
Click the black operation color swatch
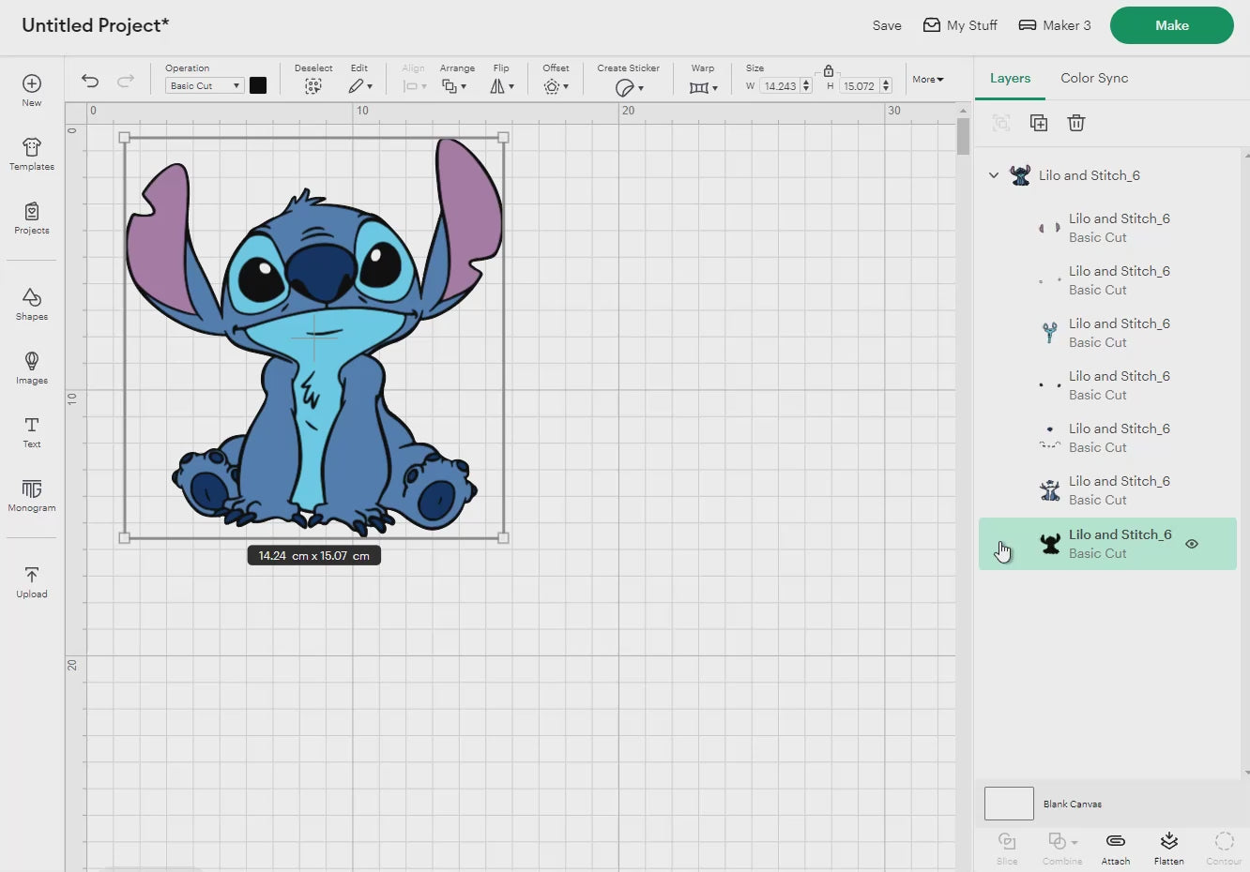tap(258, 85)
